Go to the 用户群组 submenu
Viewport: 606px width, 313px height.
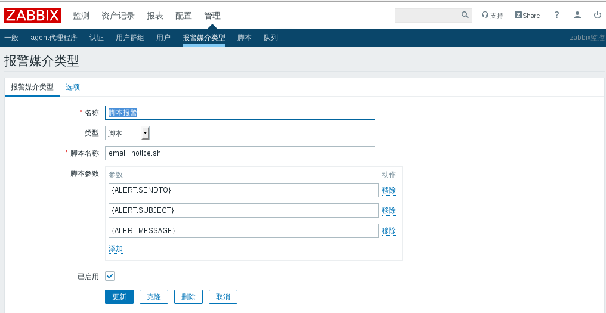pyautogui.click(x=130, y=38)
